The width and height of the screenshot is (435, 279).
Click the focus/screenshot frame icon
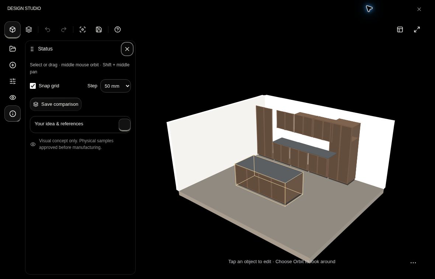click(x=83, y=29)
